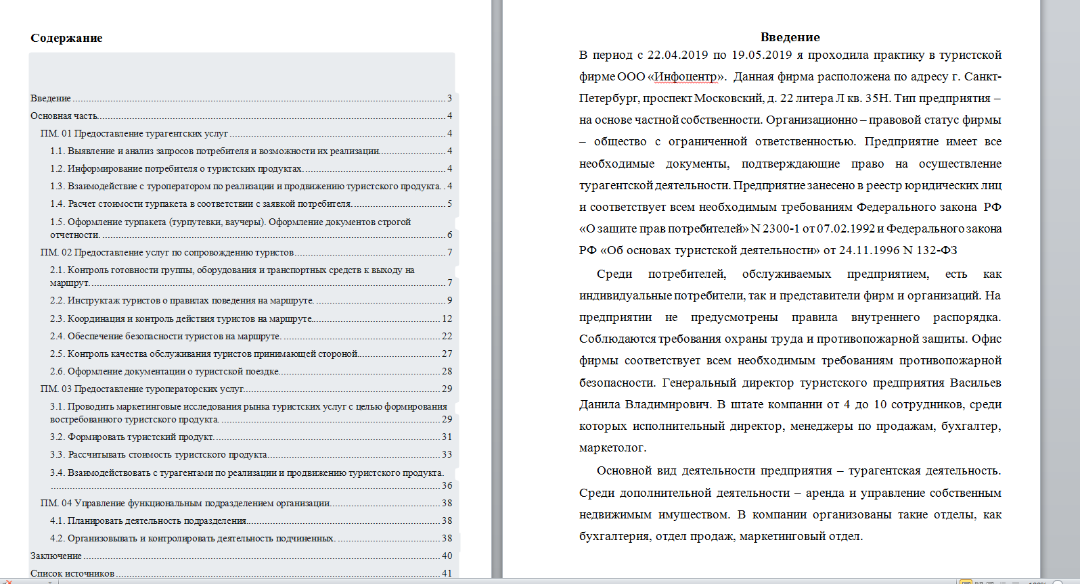Jump to 'ПМ. 03 Предоставление туроператорских услуг'
The height and width of the screenshot is (584, 1080).
246,389
